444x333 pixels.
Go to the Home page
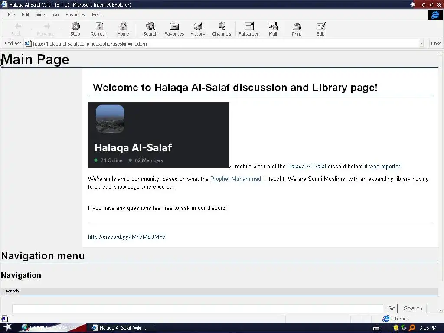point(123,29)
